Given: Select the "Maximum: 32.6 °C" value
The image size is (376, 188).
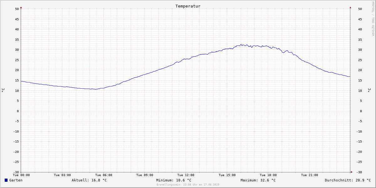Looking at the screenshot, I should pos(258,180).
